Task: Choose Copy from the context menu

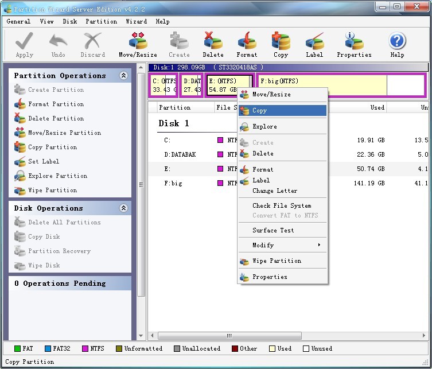Action: point(282,111)
